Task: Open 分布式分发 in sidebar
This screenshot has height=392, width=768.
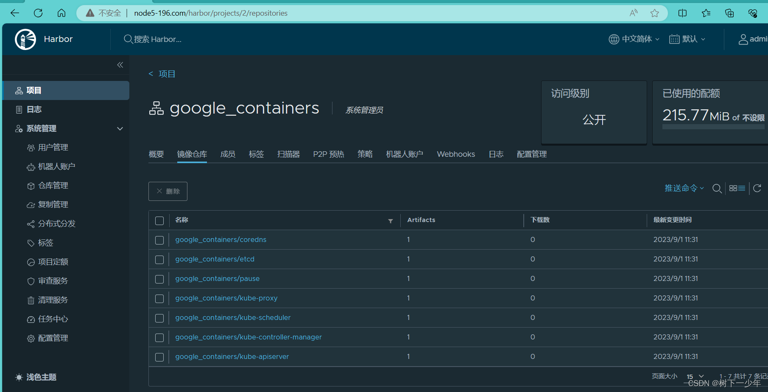Action: 56,224
